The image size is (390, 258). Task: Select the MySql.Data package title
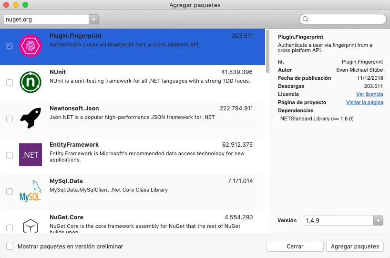click(66, 181)
